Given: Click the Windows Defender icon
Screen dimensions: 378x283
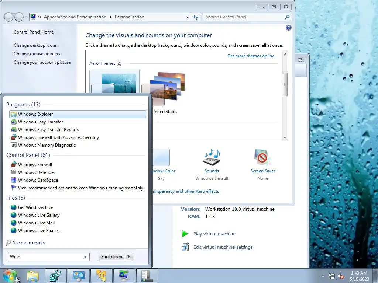Looking at the screenshot, I should (14, 172).
